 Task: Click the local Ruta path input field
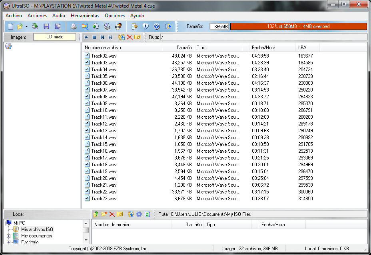pyautogui.click(x=268, y=214)
